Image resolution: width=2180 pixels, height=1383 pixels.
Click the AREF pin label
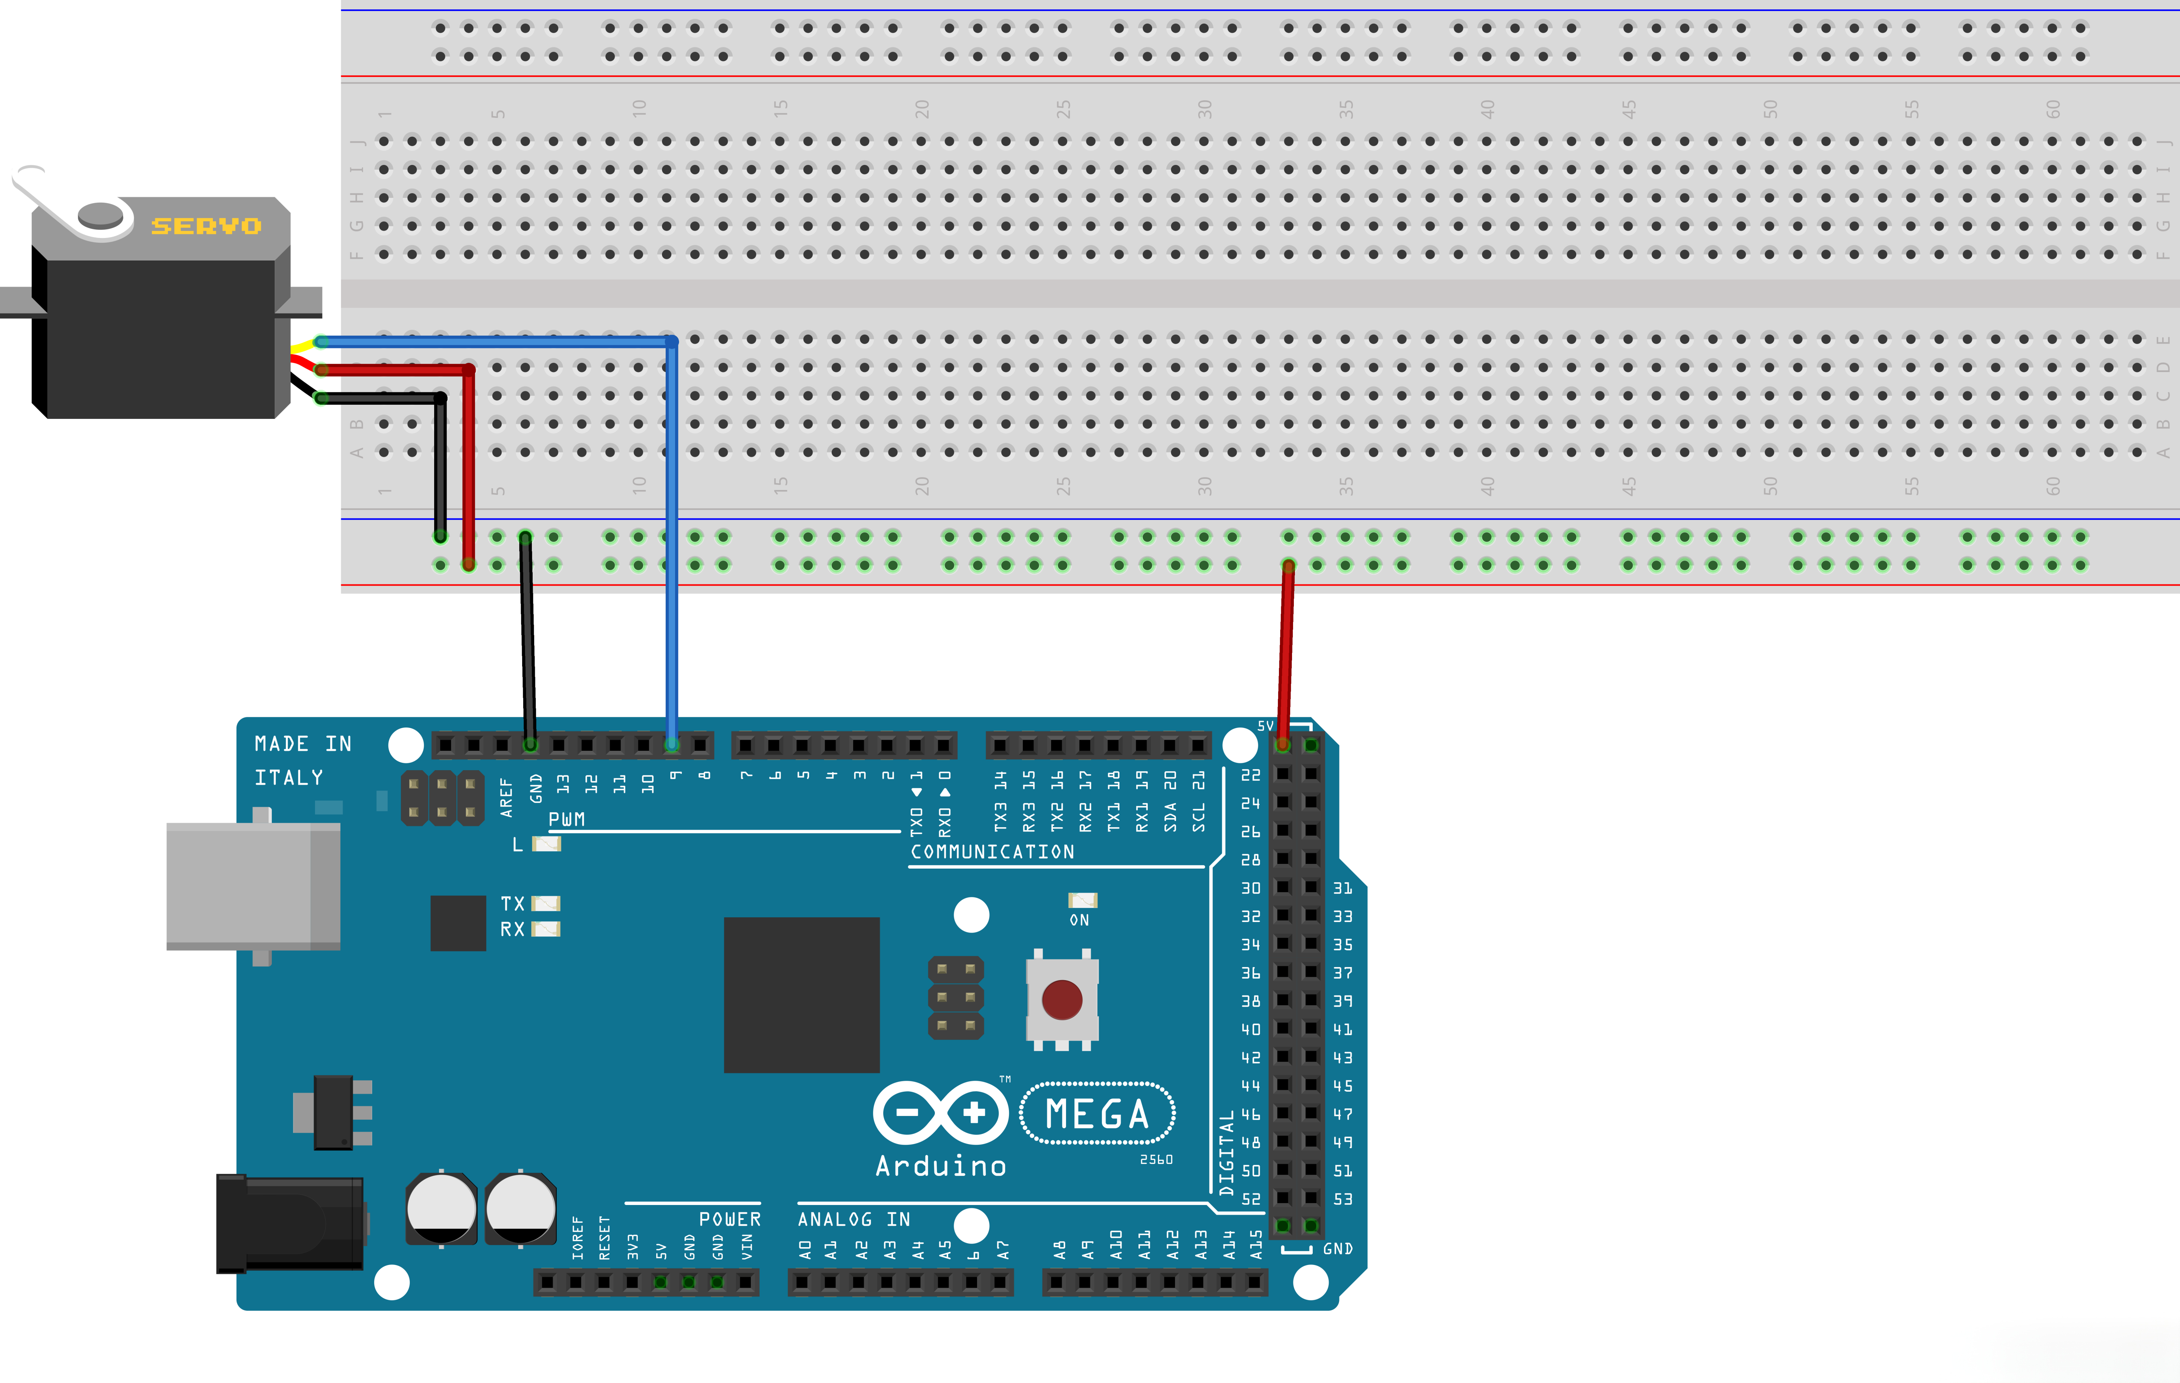pos(506,797)
